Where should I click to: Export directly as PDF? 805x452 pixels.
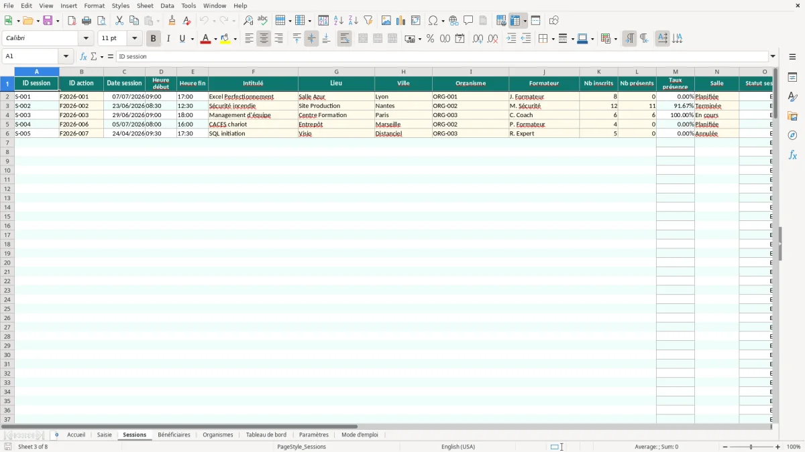click(x=72, y=21)
